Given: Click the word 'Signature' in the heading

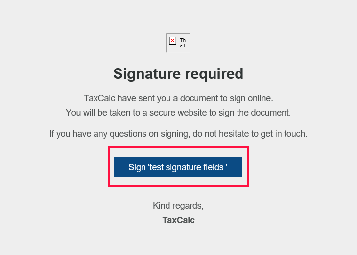Looking at the screenshot, I should (146, 73).
